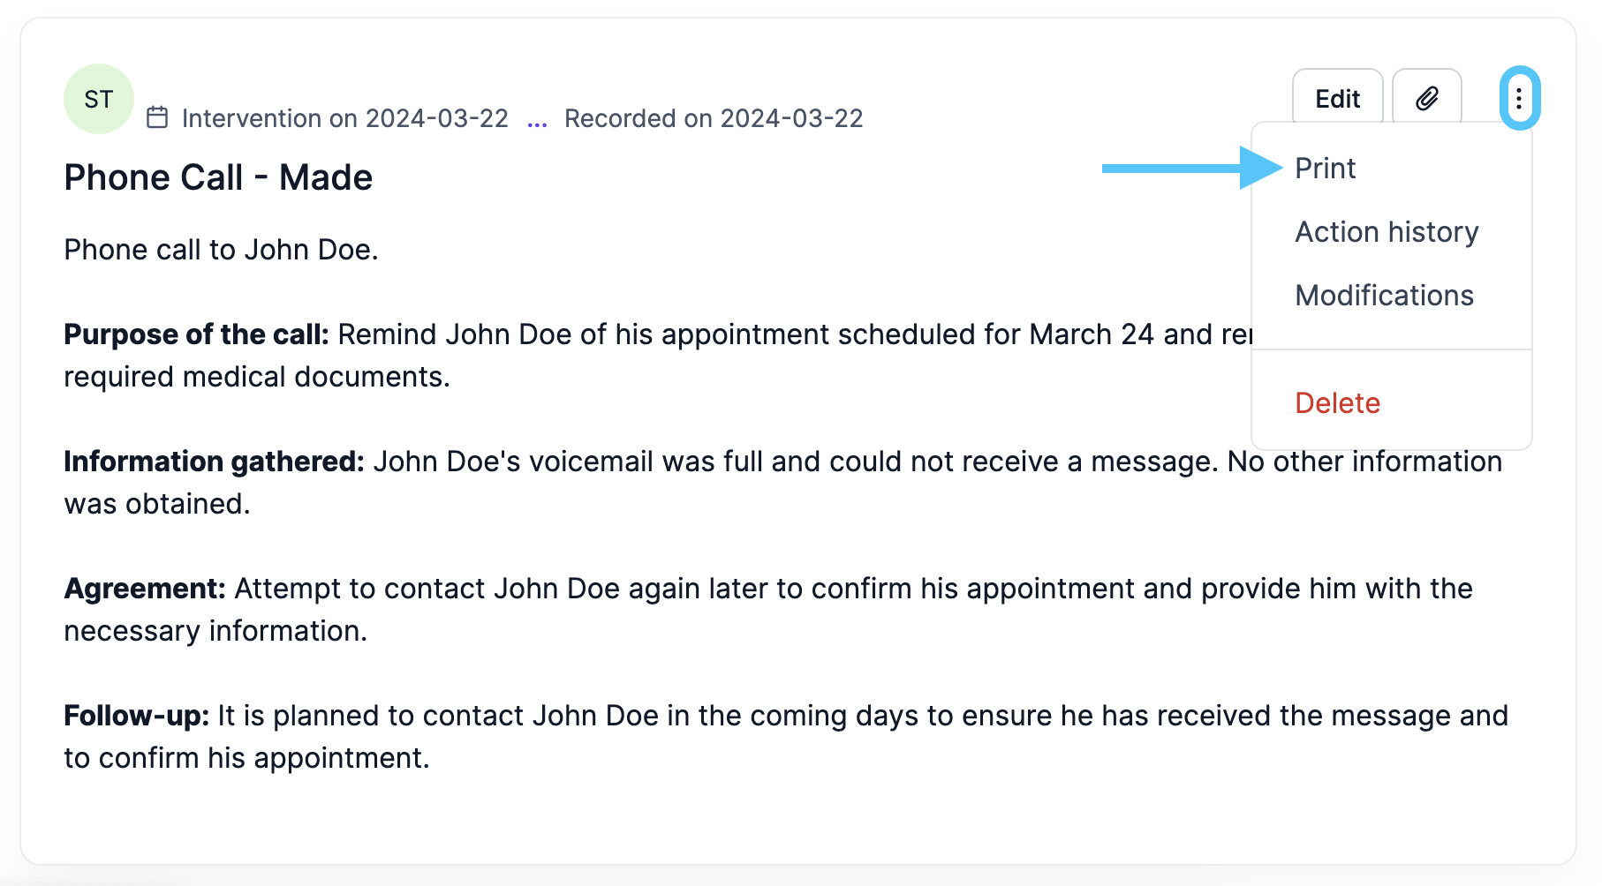1602x886 pixels.
Task: Click the Information gathered bold label
Action: [214, 462]
